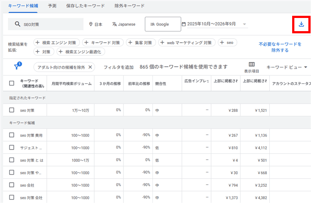The width and height of the screenshot is (311, 203).
Task: Sort by キーワード column header
Action: coord(32,83)
